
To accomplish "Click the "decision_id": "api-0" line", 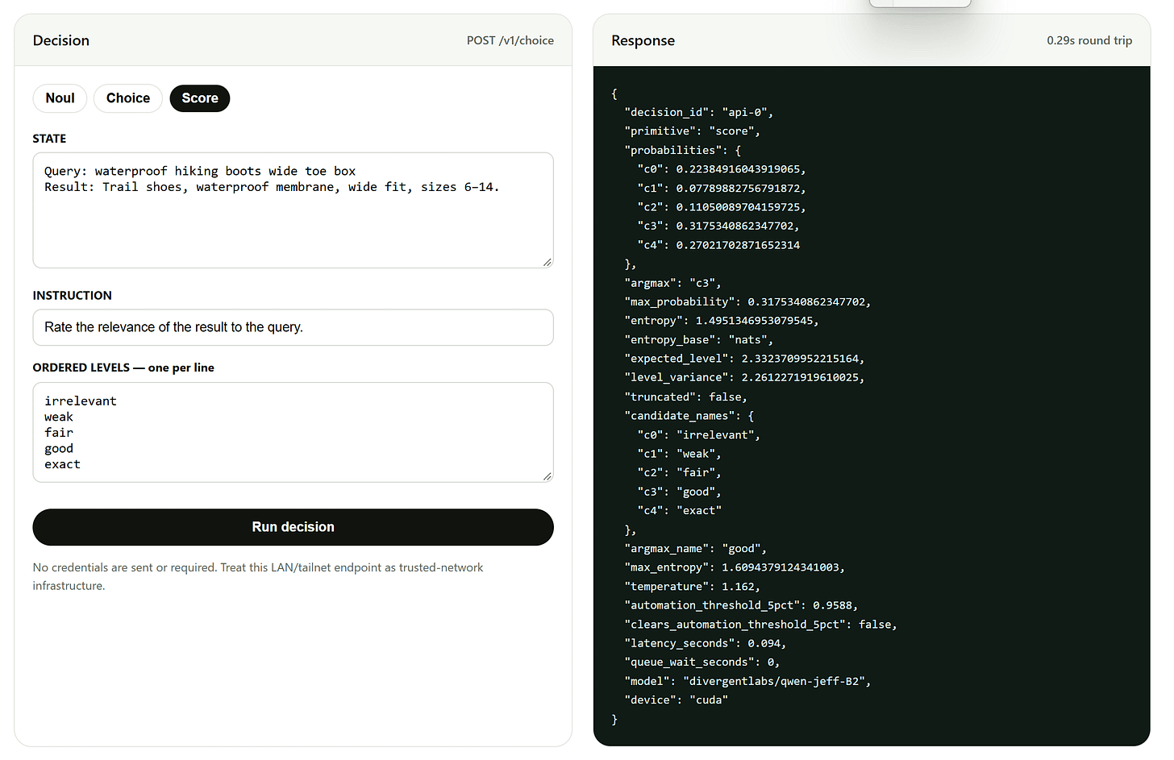I will pyautogui.click(x=698, y=113).
